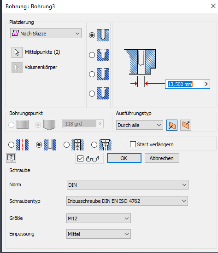Click the Mittelpunkte selection arrow icon
The width and height of the screenshot is (218, 253).
[x=17, y=52]
